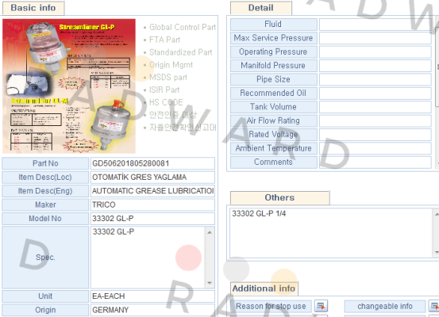Click the Origin field GERMANY
439x317 pixels.
152,310
